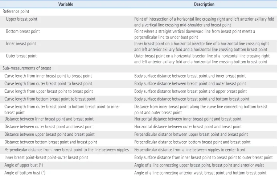Click 'Curve length from outer breast point to bottom breast point' cell
This screenshot has height=176, width=279.
(x=62, y=109)
